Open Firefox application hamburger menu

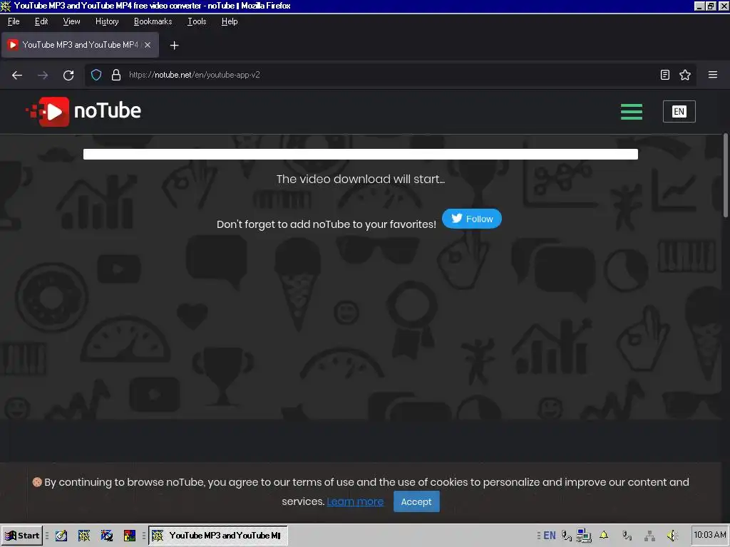713,75
